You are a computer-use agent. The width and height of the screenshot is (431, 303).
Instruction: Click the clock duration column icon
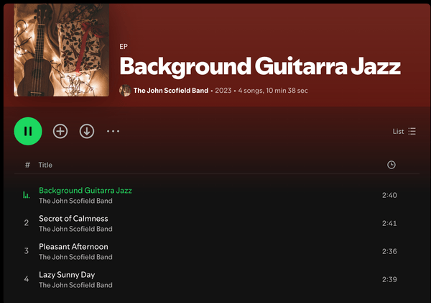point(391,165)
